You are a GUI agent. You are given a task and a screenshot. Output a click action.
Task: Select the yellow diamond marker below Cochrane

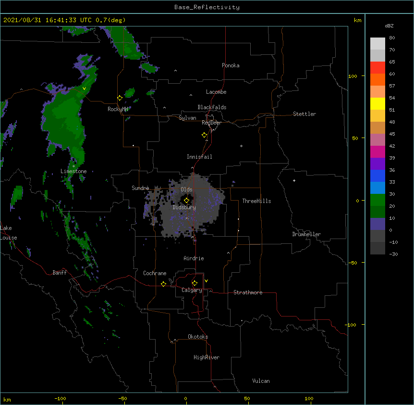pos(163,284)
